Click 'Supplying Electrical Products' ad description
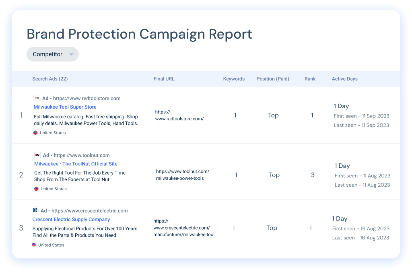This screenshot has height=272, width=412. point(85,232)
